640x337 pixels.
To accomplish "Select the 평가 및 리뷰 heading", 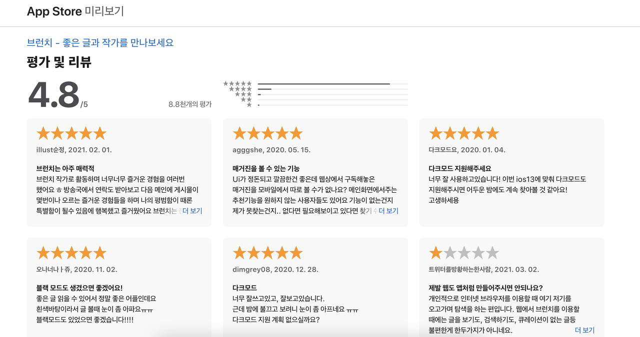I will coord(59,62).
